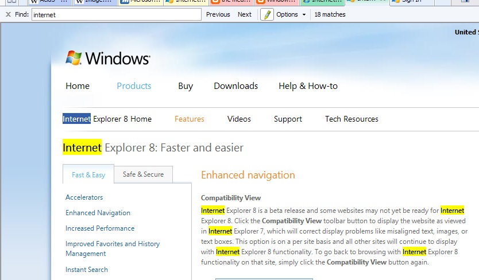This screenshot has height=280, width=479.
Task: Toggle the highlight-all-matches marker icon
Action: click(x=267, y=14)
